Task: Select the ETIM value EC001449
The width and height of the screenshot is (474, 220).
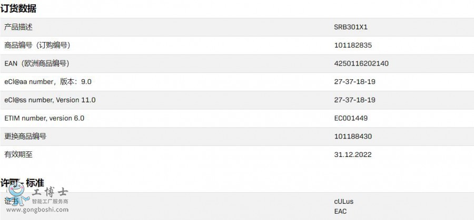Action: 351,118
